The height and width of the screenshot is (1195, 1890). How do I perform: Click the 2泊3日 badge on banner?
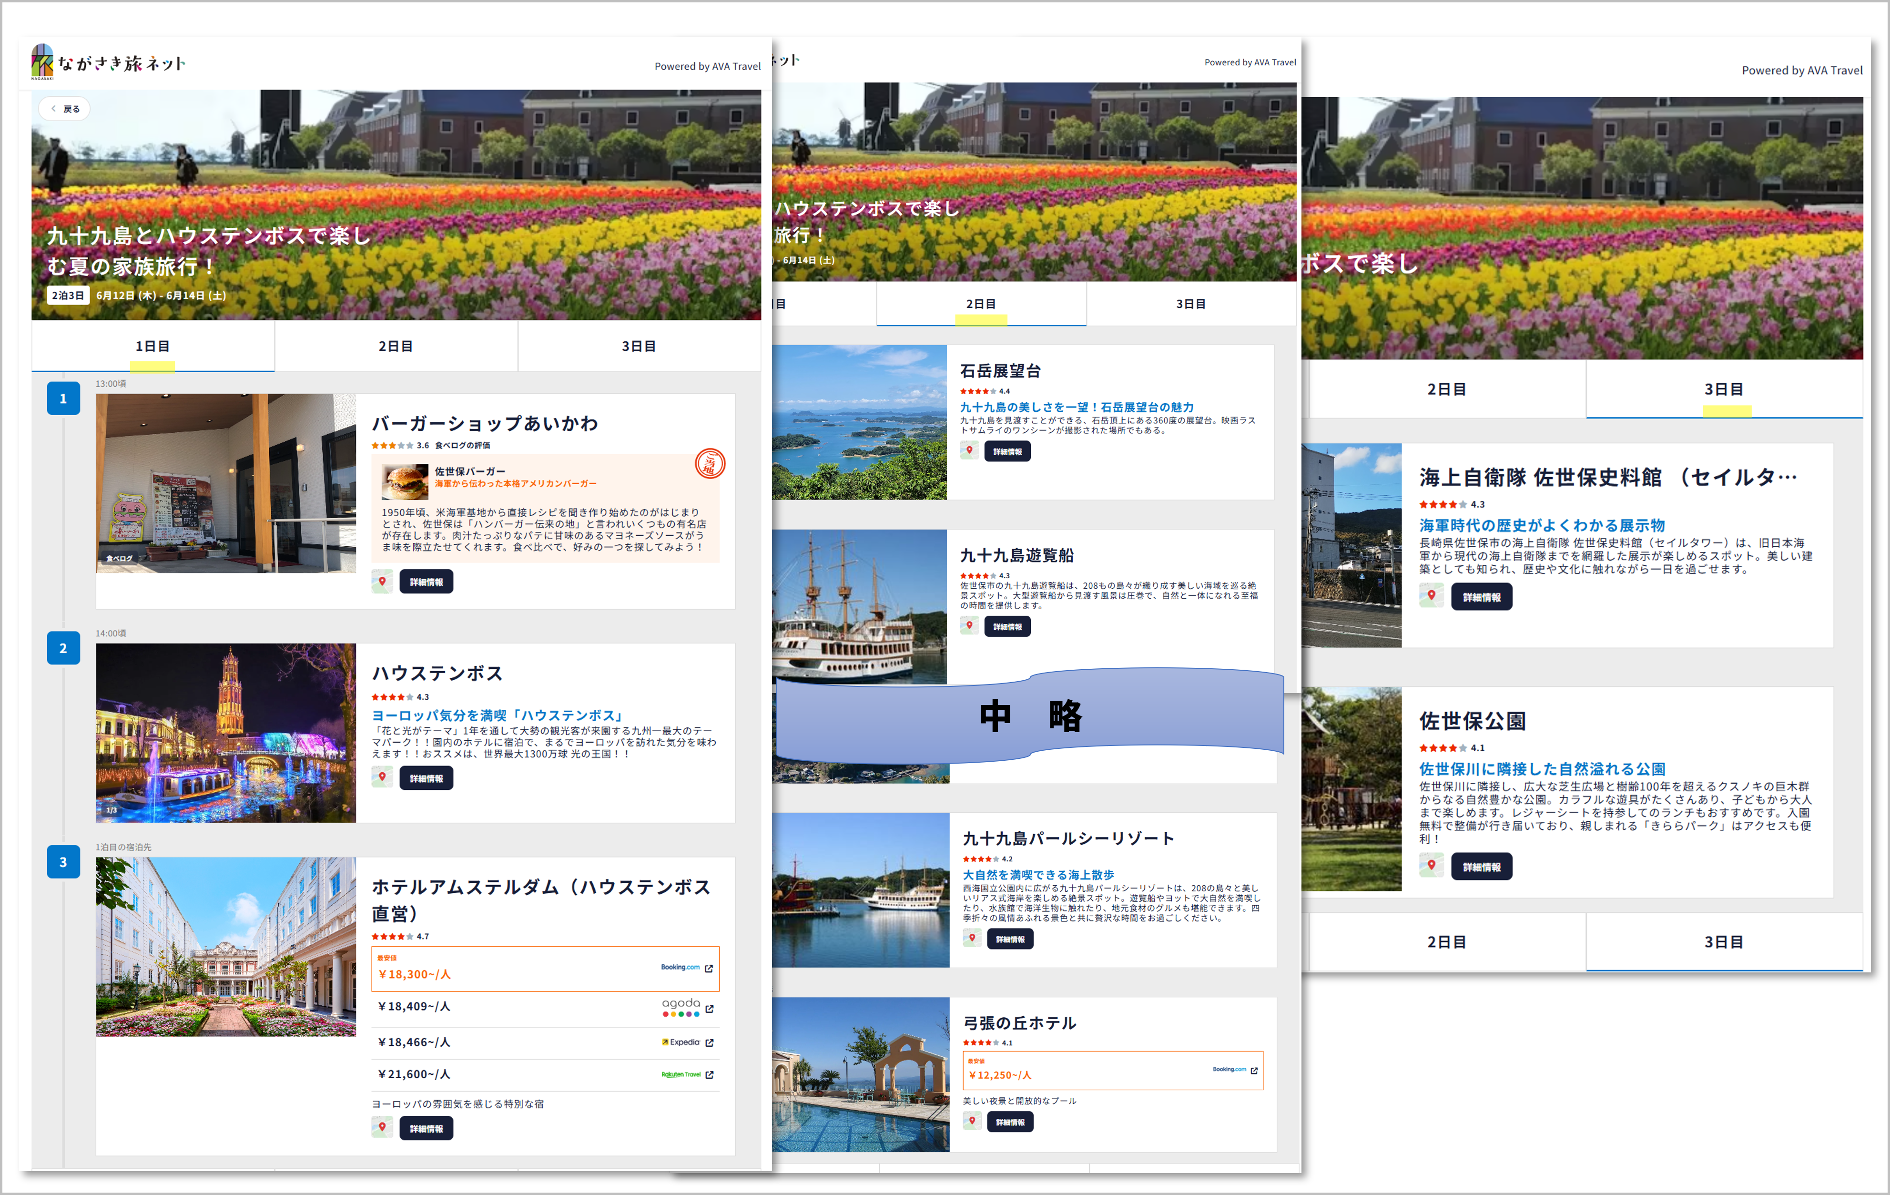click(x=68, y=295)
